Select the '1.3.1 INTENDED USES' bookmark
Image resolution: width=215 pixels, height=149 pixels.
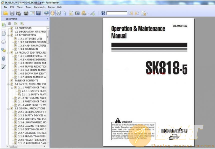[x=30, y=39]
